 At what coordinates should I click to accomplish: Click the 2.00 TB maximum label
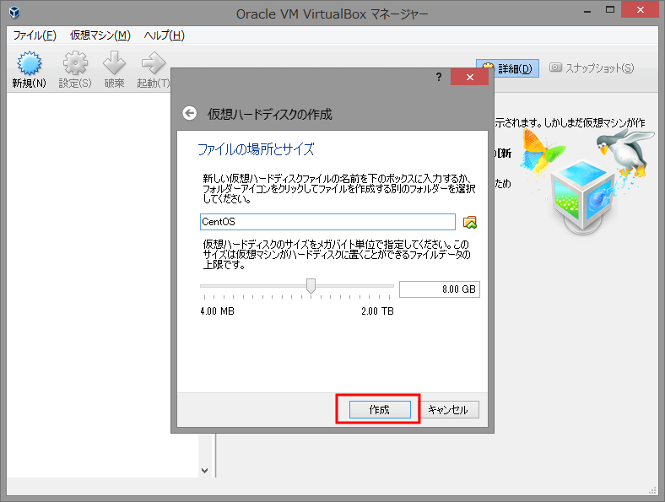coord(377,311)
